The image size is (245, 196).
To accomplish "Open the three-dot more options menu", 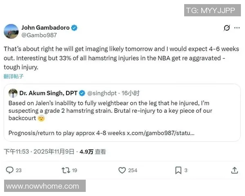I will pos(237,28).
